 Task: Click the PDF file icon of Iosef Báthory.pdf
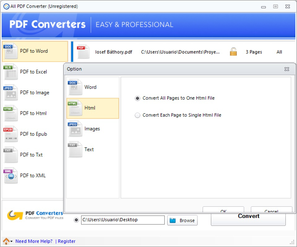tap(83, 52)
